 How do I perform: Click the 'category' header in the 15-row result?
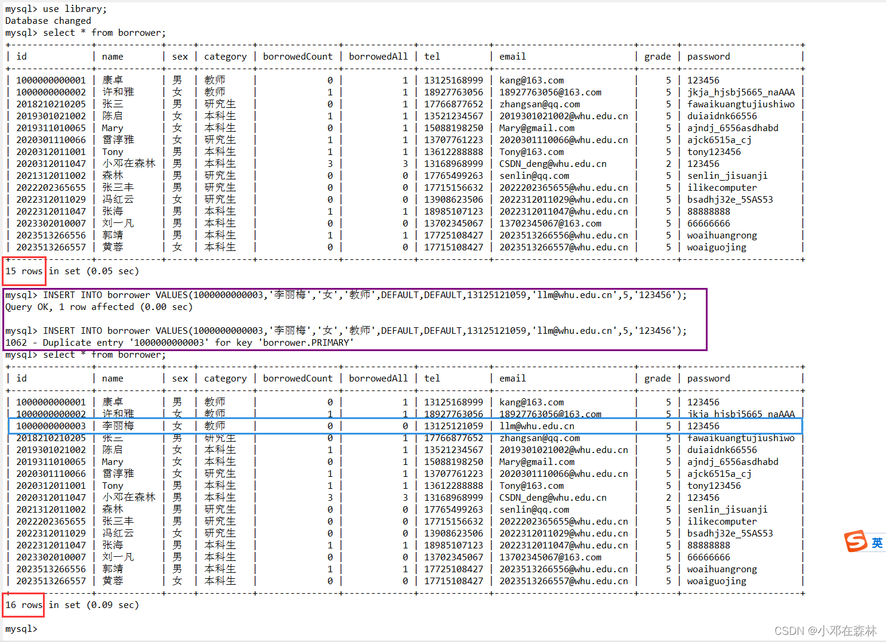[226, 57]
